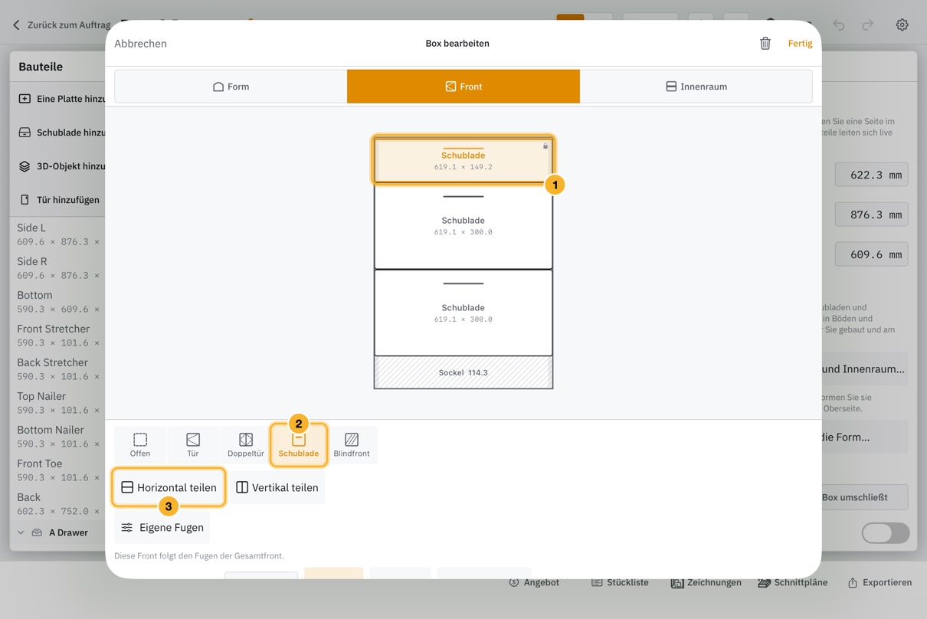Click Vertikal teilen button
927x619 pixels.
tap(277, 487)
